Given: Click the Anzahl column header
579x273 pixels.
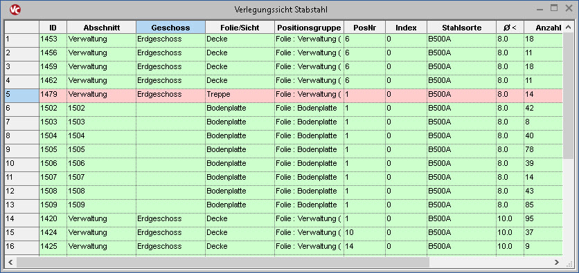Looking at the screenshot, I should [543, 28].
